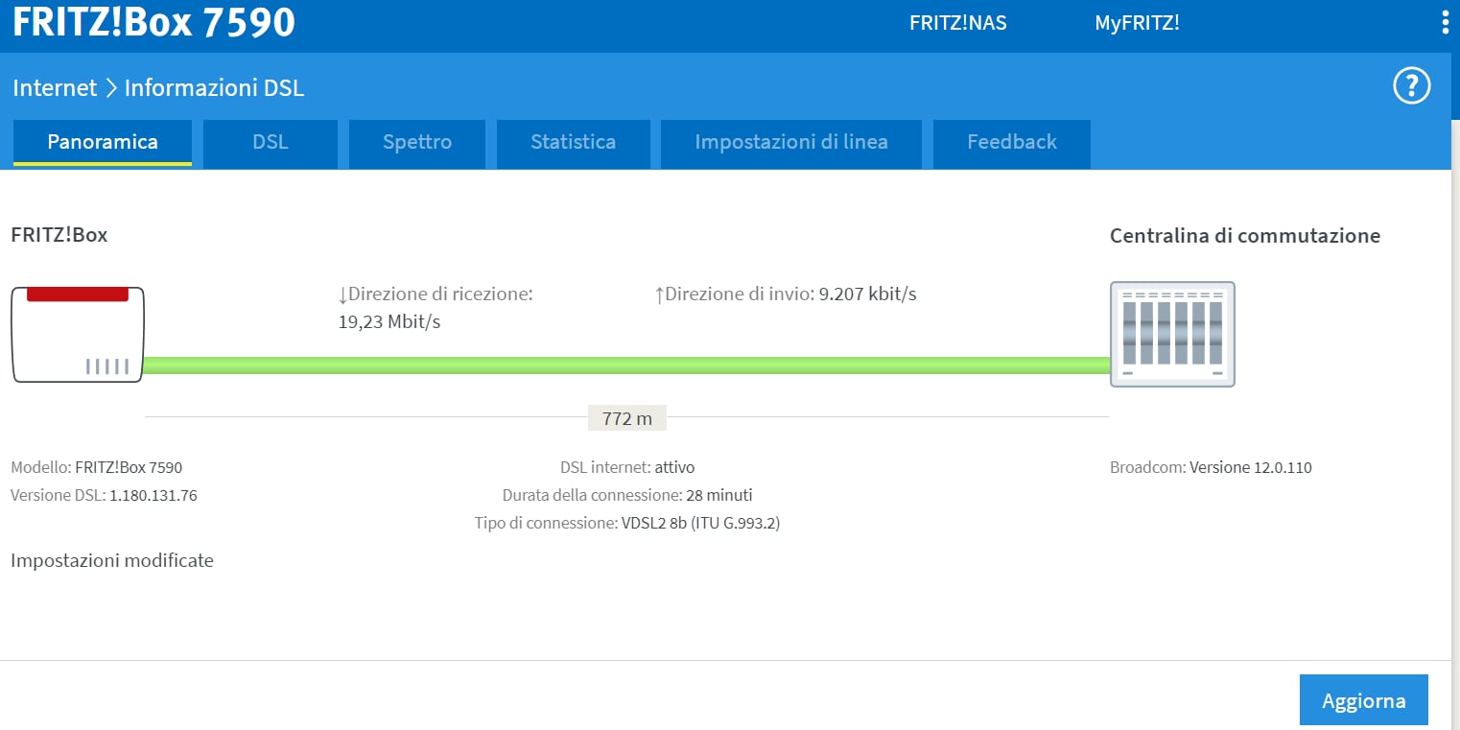
Task: Click the switching exchange cabinet icon
Action: pos(1172,334)
